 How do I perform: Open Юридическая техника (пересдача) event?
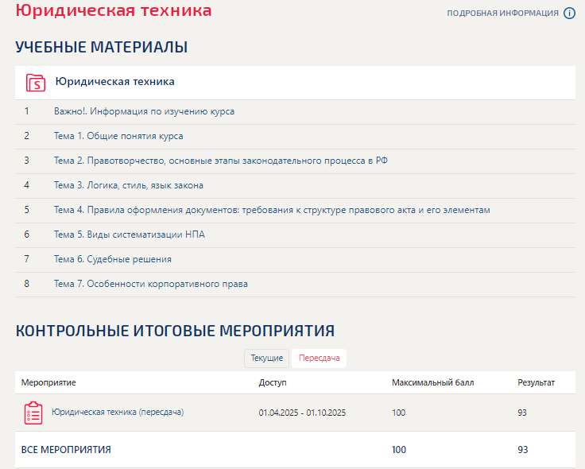[x=118, y=412]
